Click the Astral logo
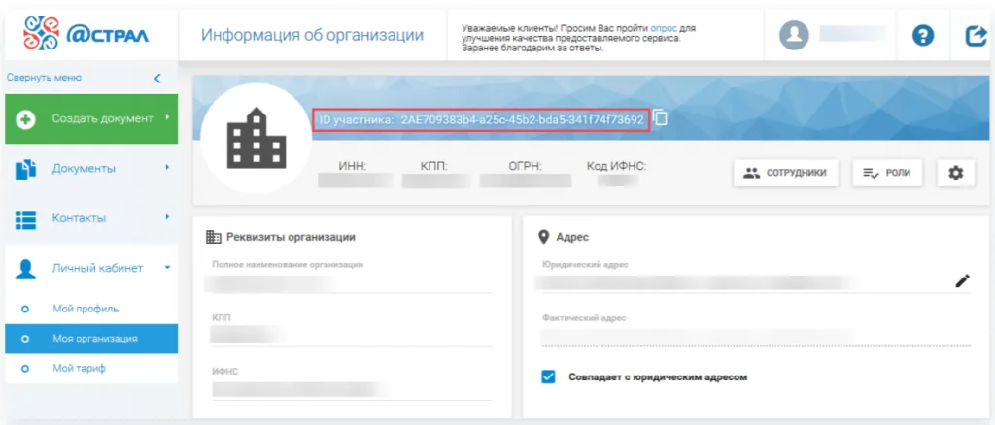The height and width of the screenshot is (425, 995). [x=86, y=32]
